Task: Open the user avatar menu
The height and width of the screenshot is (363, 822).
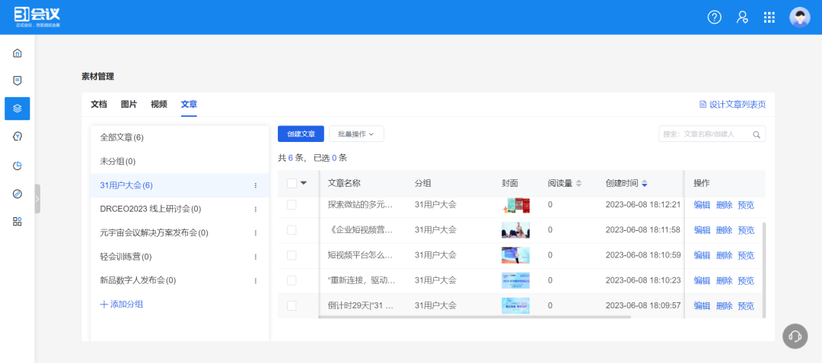Action: click(799, 17)
